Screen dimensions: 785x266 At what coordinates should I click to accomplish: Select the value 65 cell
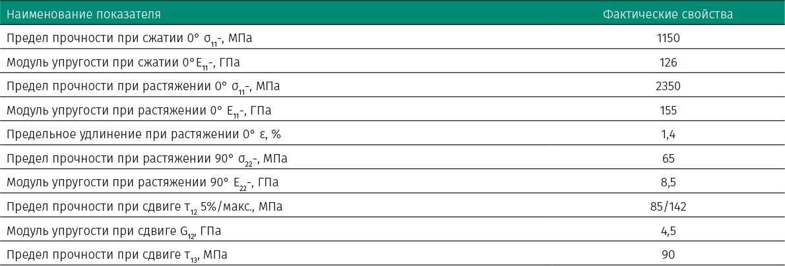point(668,159)
